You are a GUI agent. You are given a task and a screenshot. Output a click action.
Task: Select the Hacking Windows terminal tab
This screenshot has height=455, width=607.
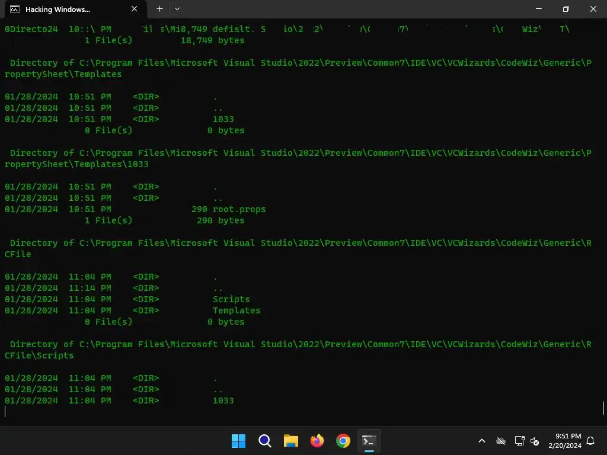pyautogui.click(x=75, y=9)
